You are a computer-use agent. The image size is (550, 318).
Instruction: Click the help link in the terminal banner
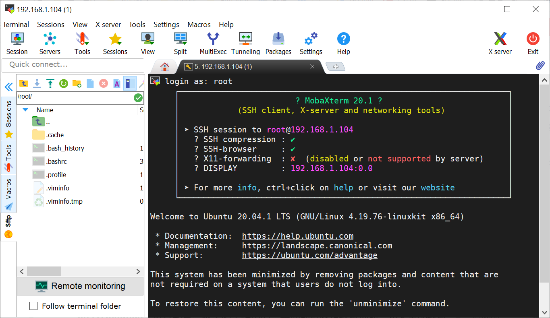coord(343,188)
